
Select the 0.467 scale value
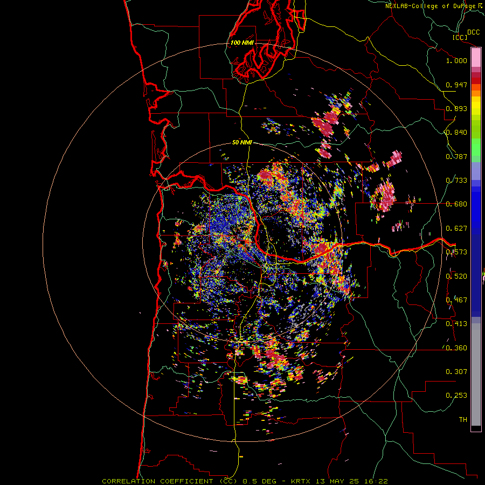(x=456, y=300)
